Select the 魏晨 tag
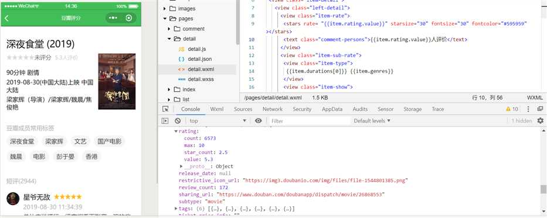547x218 pixels. [16, 156]
